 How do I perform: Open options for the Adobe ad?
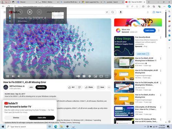point(159,30)
